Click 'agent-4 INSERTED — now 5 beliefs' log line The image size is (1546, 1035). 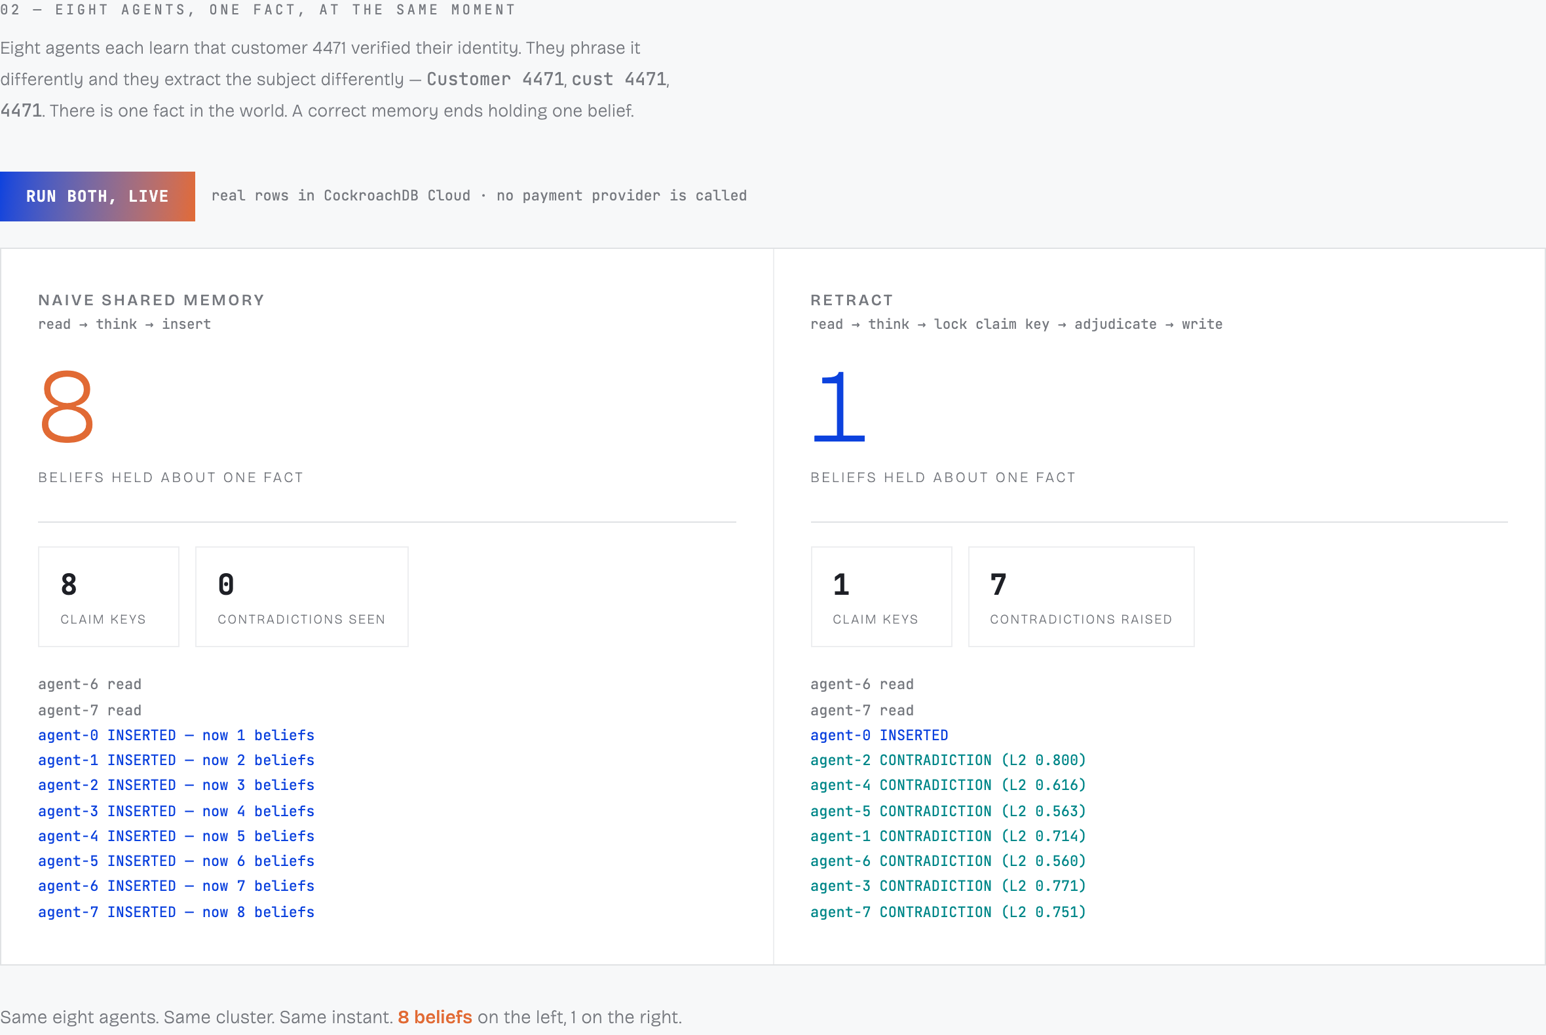click(x=176, y=837)
